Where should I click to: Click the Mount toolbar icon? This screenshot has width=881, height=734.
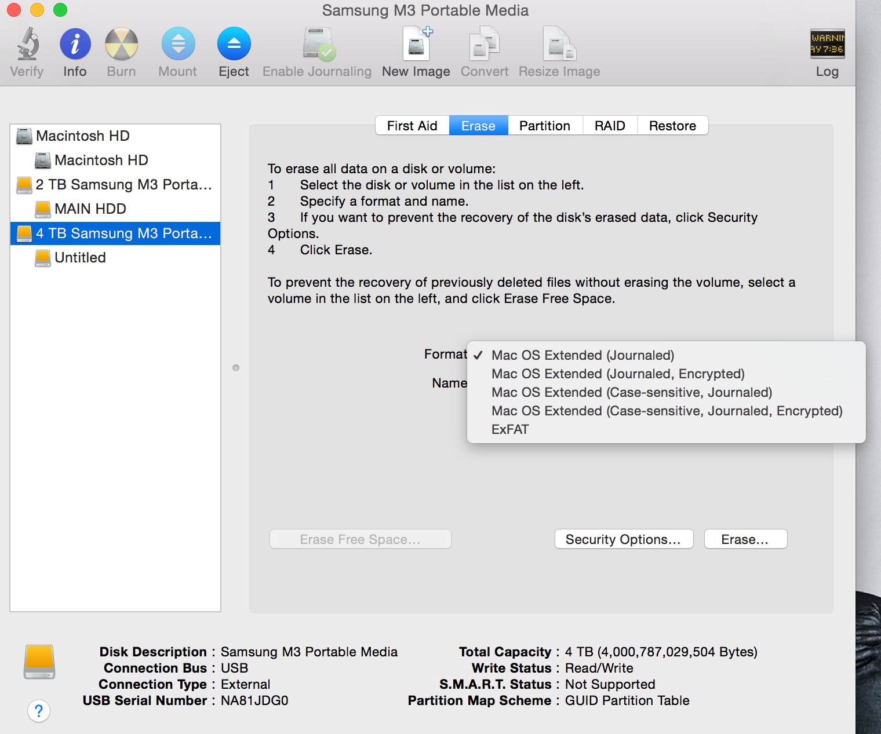click(178, 44)
